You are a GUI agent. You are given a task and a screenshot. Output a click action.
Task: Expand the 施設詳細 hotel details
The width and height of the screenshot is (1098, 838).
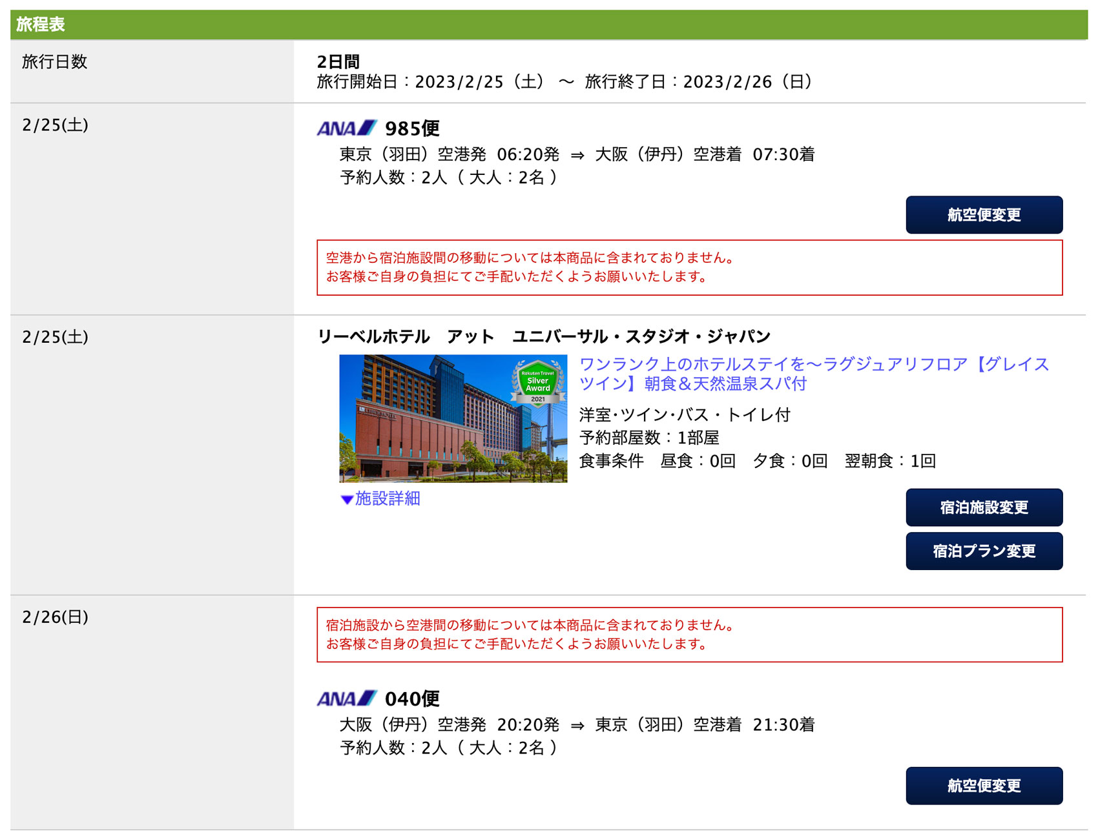380,498
